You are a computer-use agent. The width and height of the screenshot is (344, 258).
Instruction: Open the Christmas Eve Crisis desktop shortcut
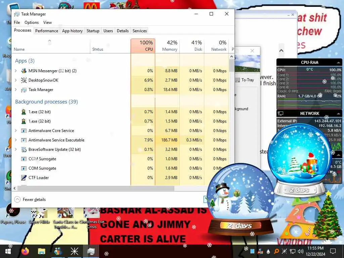[x=92, y=218]
